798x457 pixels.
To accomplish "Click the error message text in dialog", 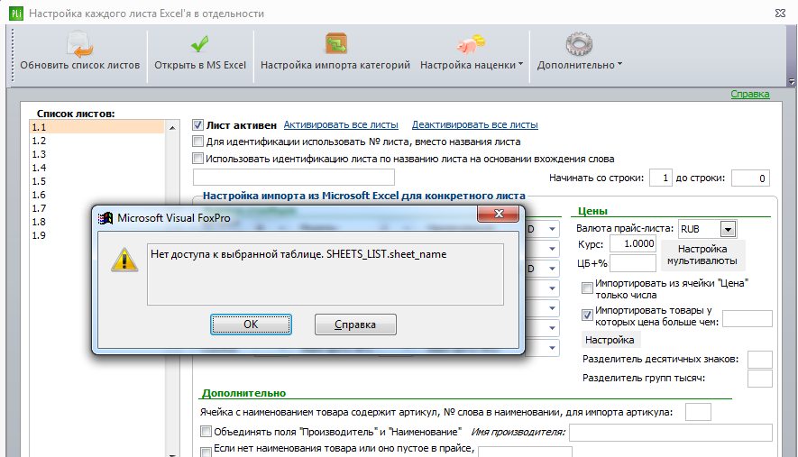I will tap(298, 254).
